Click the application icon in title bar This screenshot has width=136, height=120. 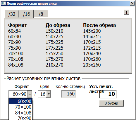click(x=4, y=4)
